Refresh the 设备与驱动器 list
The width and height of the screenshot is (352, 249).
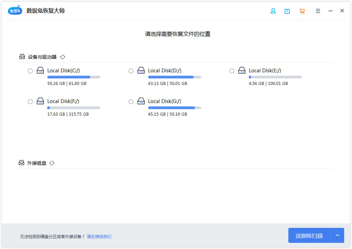click(x=63, y=57)
